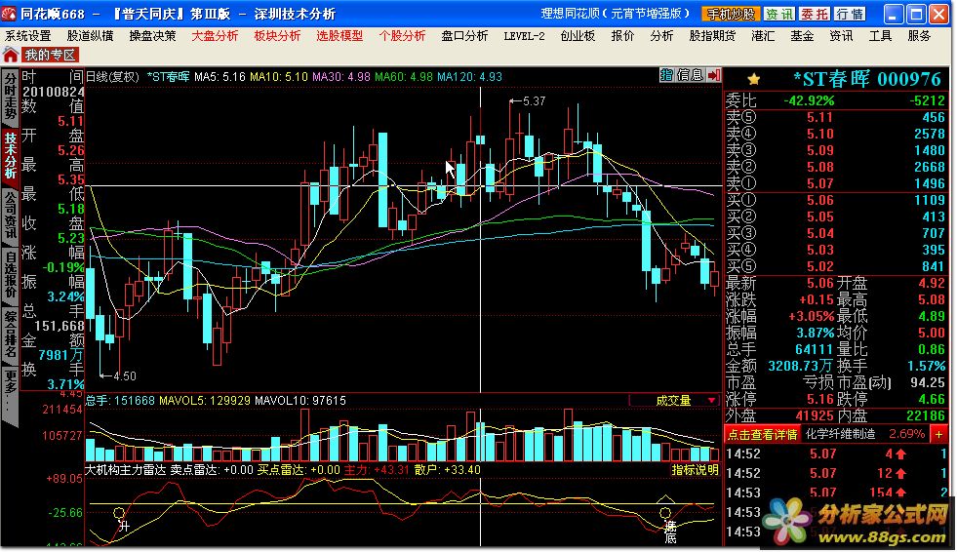Click the 买① 5.06 order row
The image size is (957, 552).
tap(835, 200)
